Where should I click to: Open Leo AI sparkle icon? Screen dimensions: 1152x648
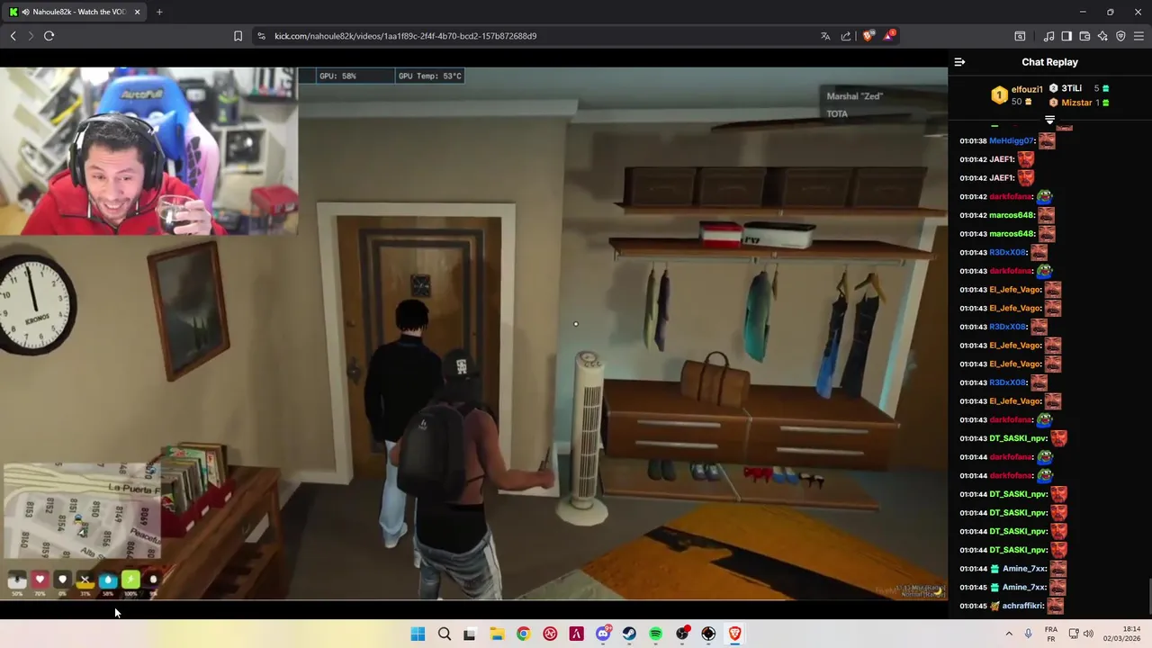pyautogui.click(x=1102, y=36)
